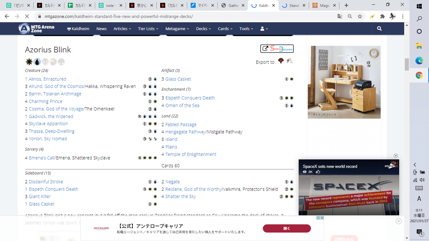Expand the Metagame dropdown menu
Screen dimensions: 429x241
coord(177,29)
